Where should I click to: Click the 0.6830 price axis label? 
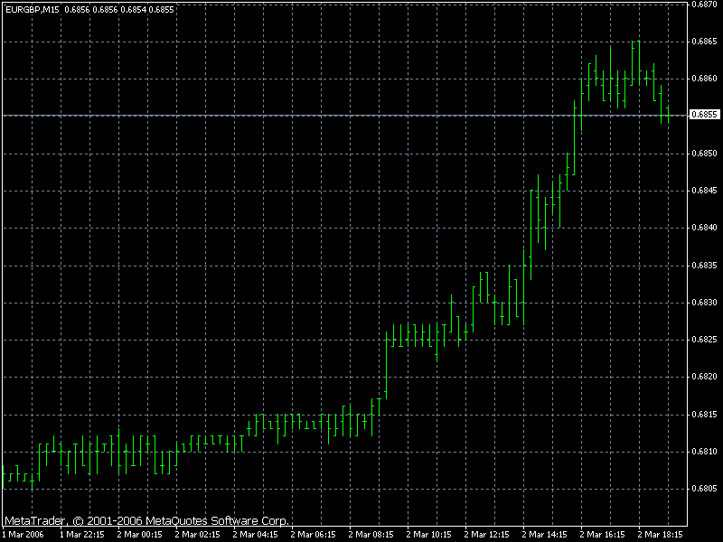click(x=704, y=303)
